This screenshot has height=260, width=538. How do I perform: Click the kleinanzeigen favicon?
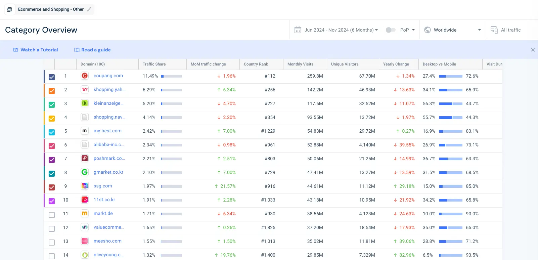click(x=85, y=103)
